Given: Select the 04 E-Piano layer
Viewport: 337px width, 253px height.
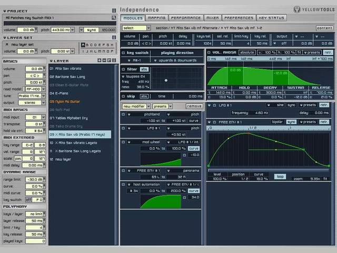Looking at the screenshot, I should point(59,93).
